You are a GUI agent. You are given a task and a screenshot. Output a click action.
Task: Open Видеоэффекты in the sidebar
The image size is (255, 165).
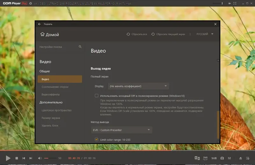[x=51, y=95]
